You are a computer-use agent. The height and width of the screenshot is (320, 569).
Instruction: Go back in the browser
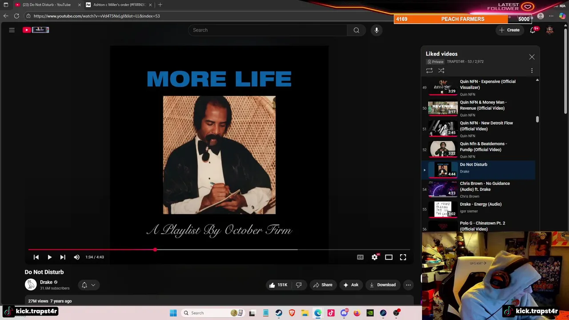6,16
